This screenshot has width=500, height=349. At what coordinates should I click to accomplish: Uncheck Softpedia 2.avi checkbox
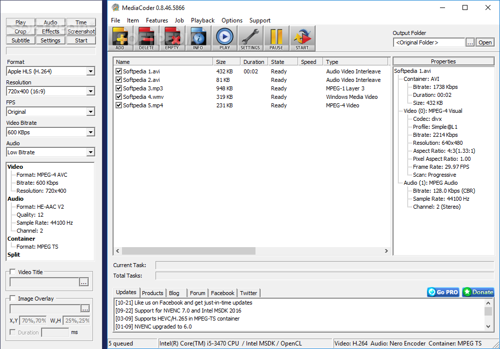pos(118,79)
